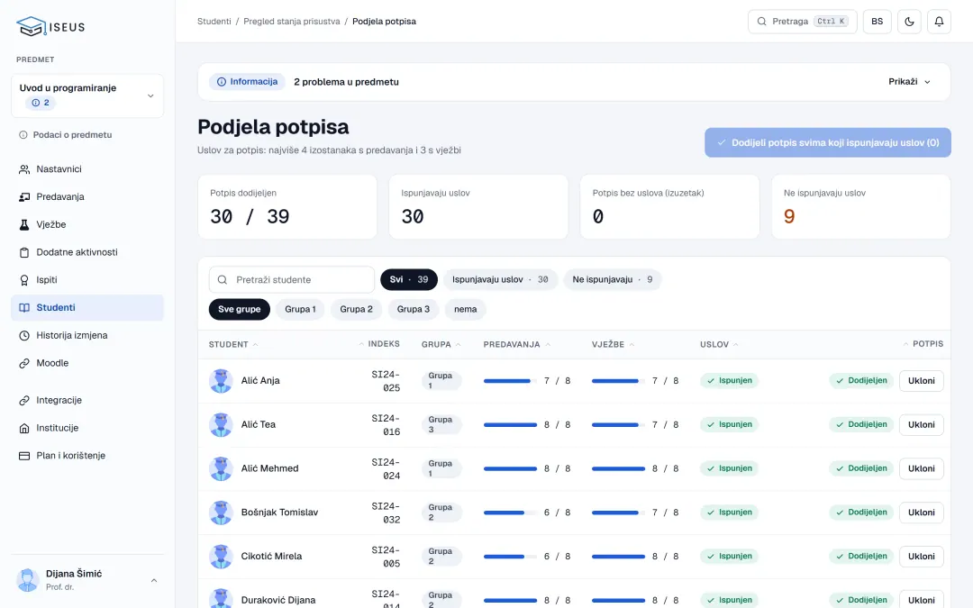Screen dimensions: 973x608
Task: Open Institucije in the sidebar
Action: point(86,428)
